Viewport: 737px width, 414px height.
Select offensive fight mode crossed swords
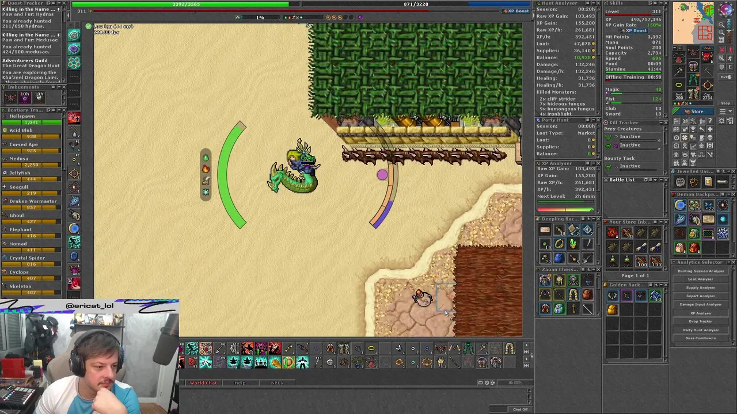[x=723, y=49]
